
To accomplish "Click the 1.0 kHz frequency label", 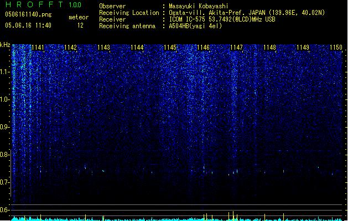I will (4, 99).
